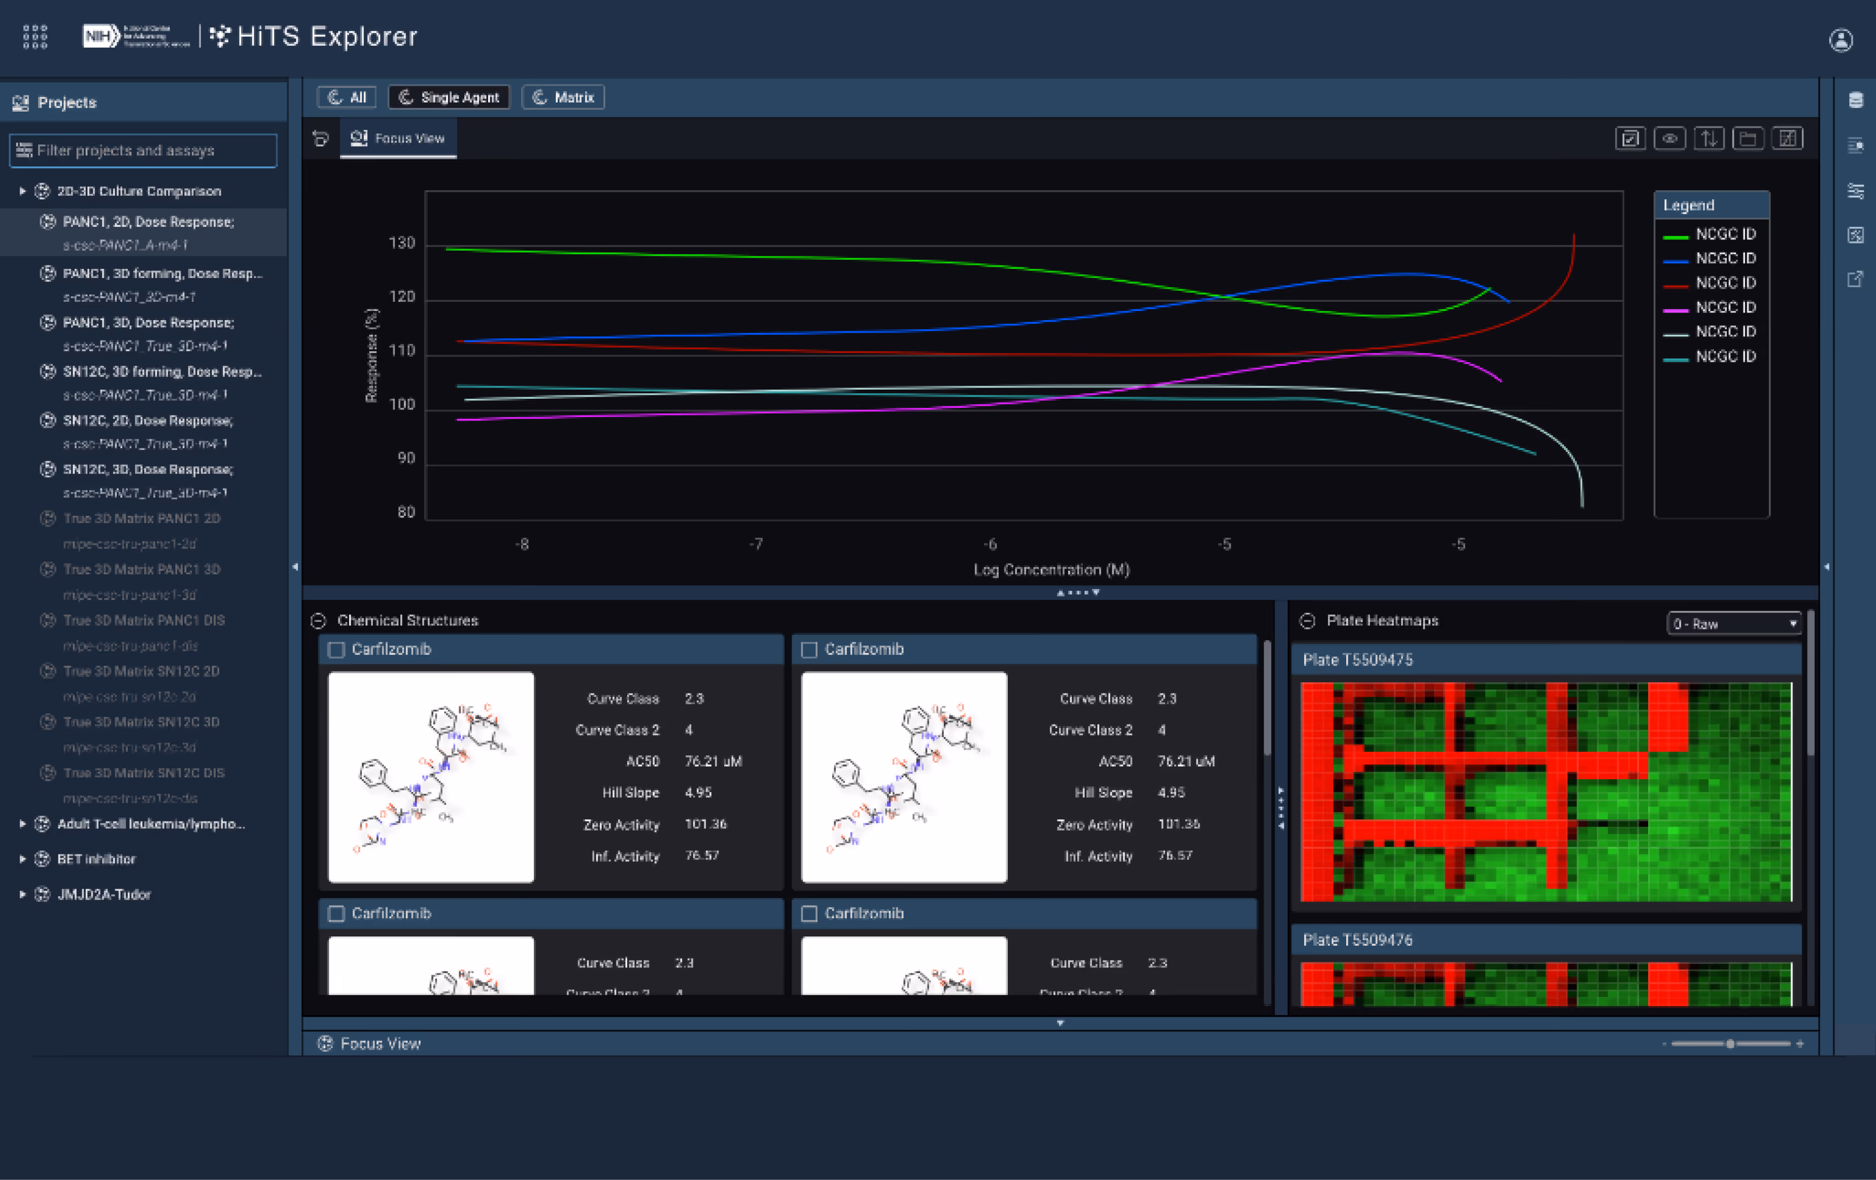Click the Filter projects and assays field
This screenshot has width=1876, height=1180.
point(143,150)
